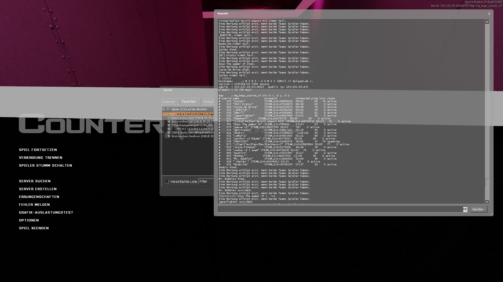
Task: Click the '] status' command line in console
Action: pos(225,78)
